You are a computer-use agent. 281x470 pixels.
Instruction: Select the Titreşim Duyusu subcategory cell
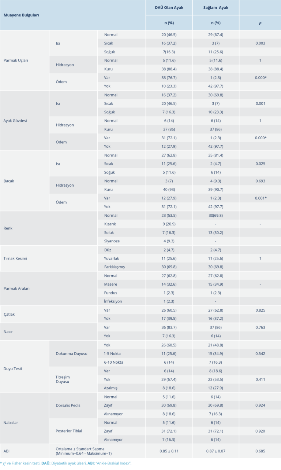point(63,379)
